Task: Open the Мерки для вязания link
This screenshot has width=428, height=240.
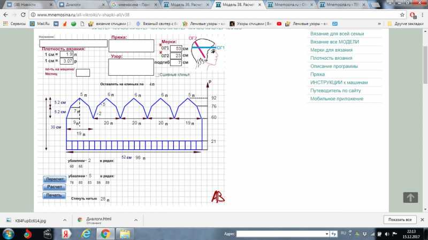Action: (x=331, y=50)
